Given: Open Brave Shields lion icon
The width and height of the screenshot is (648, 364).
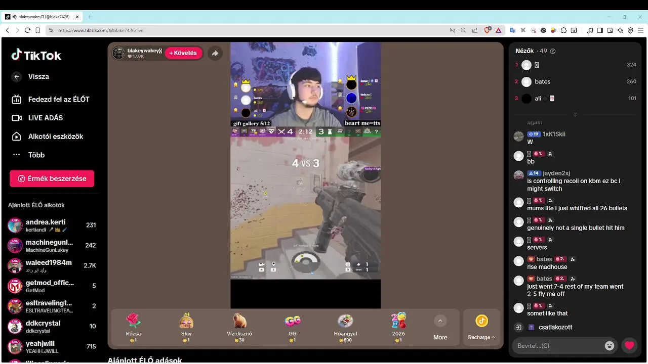Looking at the screenshot, I should (x=488, y=30).
